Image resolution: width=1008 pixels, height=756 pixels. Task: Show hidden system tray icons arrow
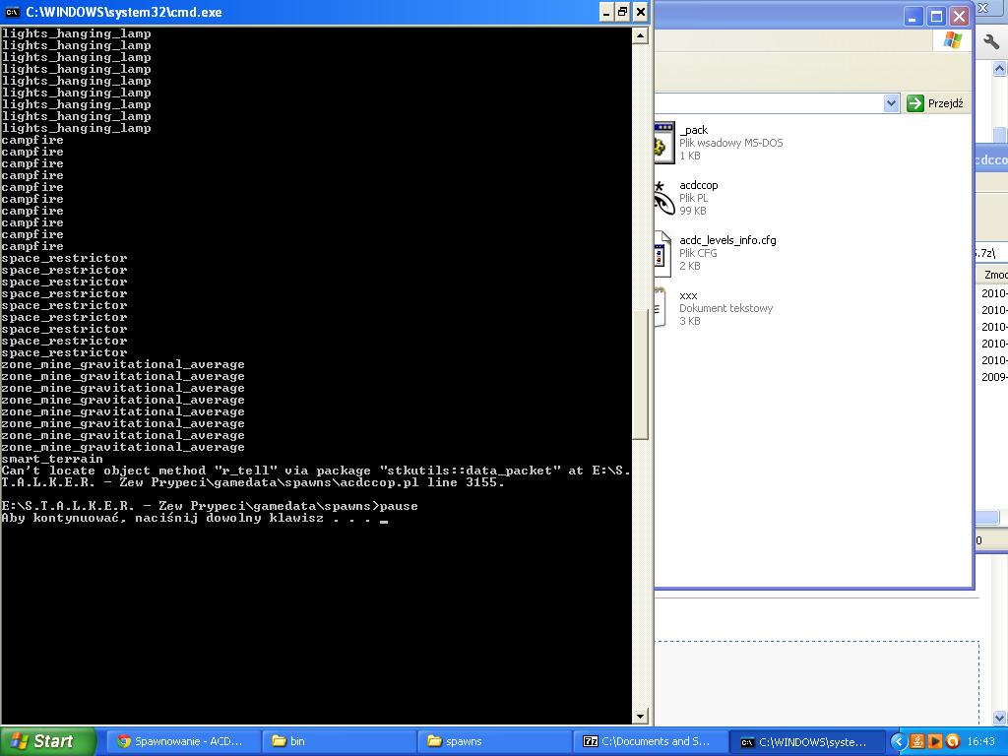coord(898,741)
